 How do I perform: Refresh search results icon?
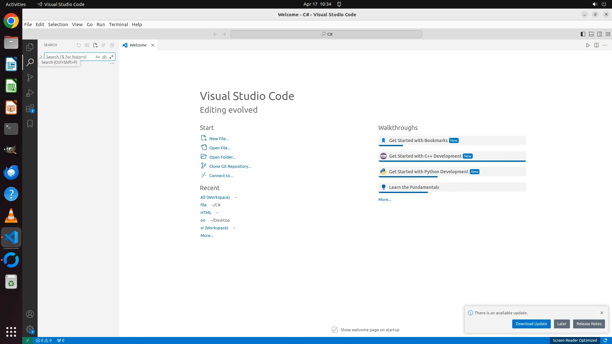pos(79,45)
